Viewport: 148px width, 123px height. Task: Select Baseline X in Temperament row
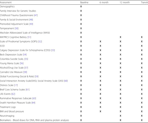pyautogui.click(x=81, y=28)
